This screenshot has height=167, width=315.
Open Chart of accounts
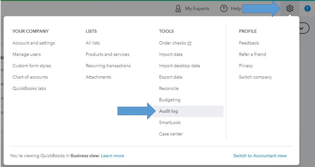[x=30, y=77]
